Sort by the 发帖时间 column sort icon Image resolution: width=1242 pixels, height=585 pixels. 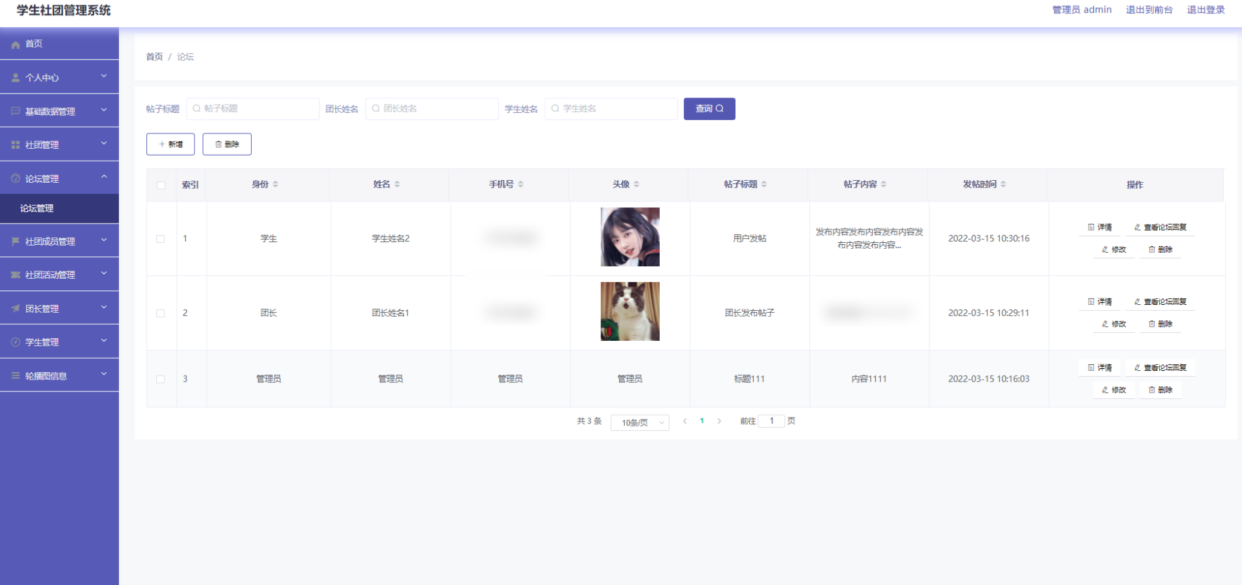pos(1004,184)
